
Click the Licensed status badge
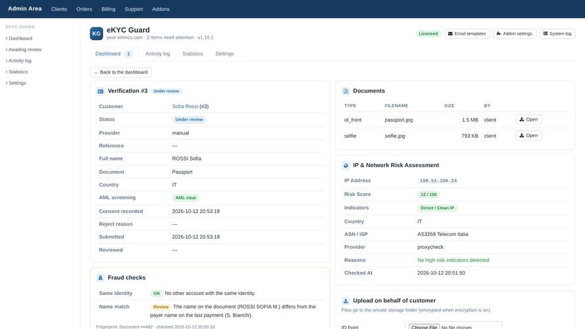point(428,33)
